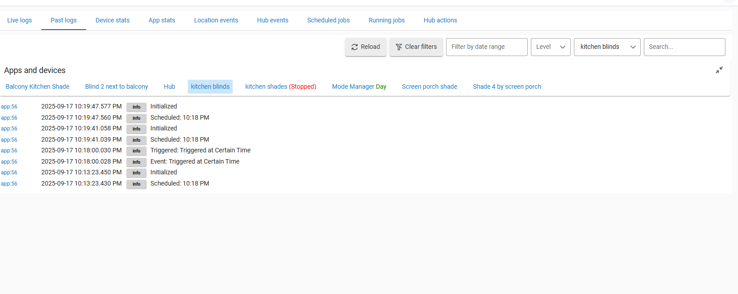Collapse the Apps and devices panel
This screenshot has height=294, width=738.
coord(719,70)
